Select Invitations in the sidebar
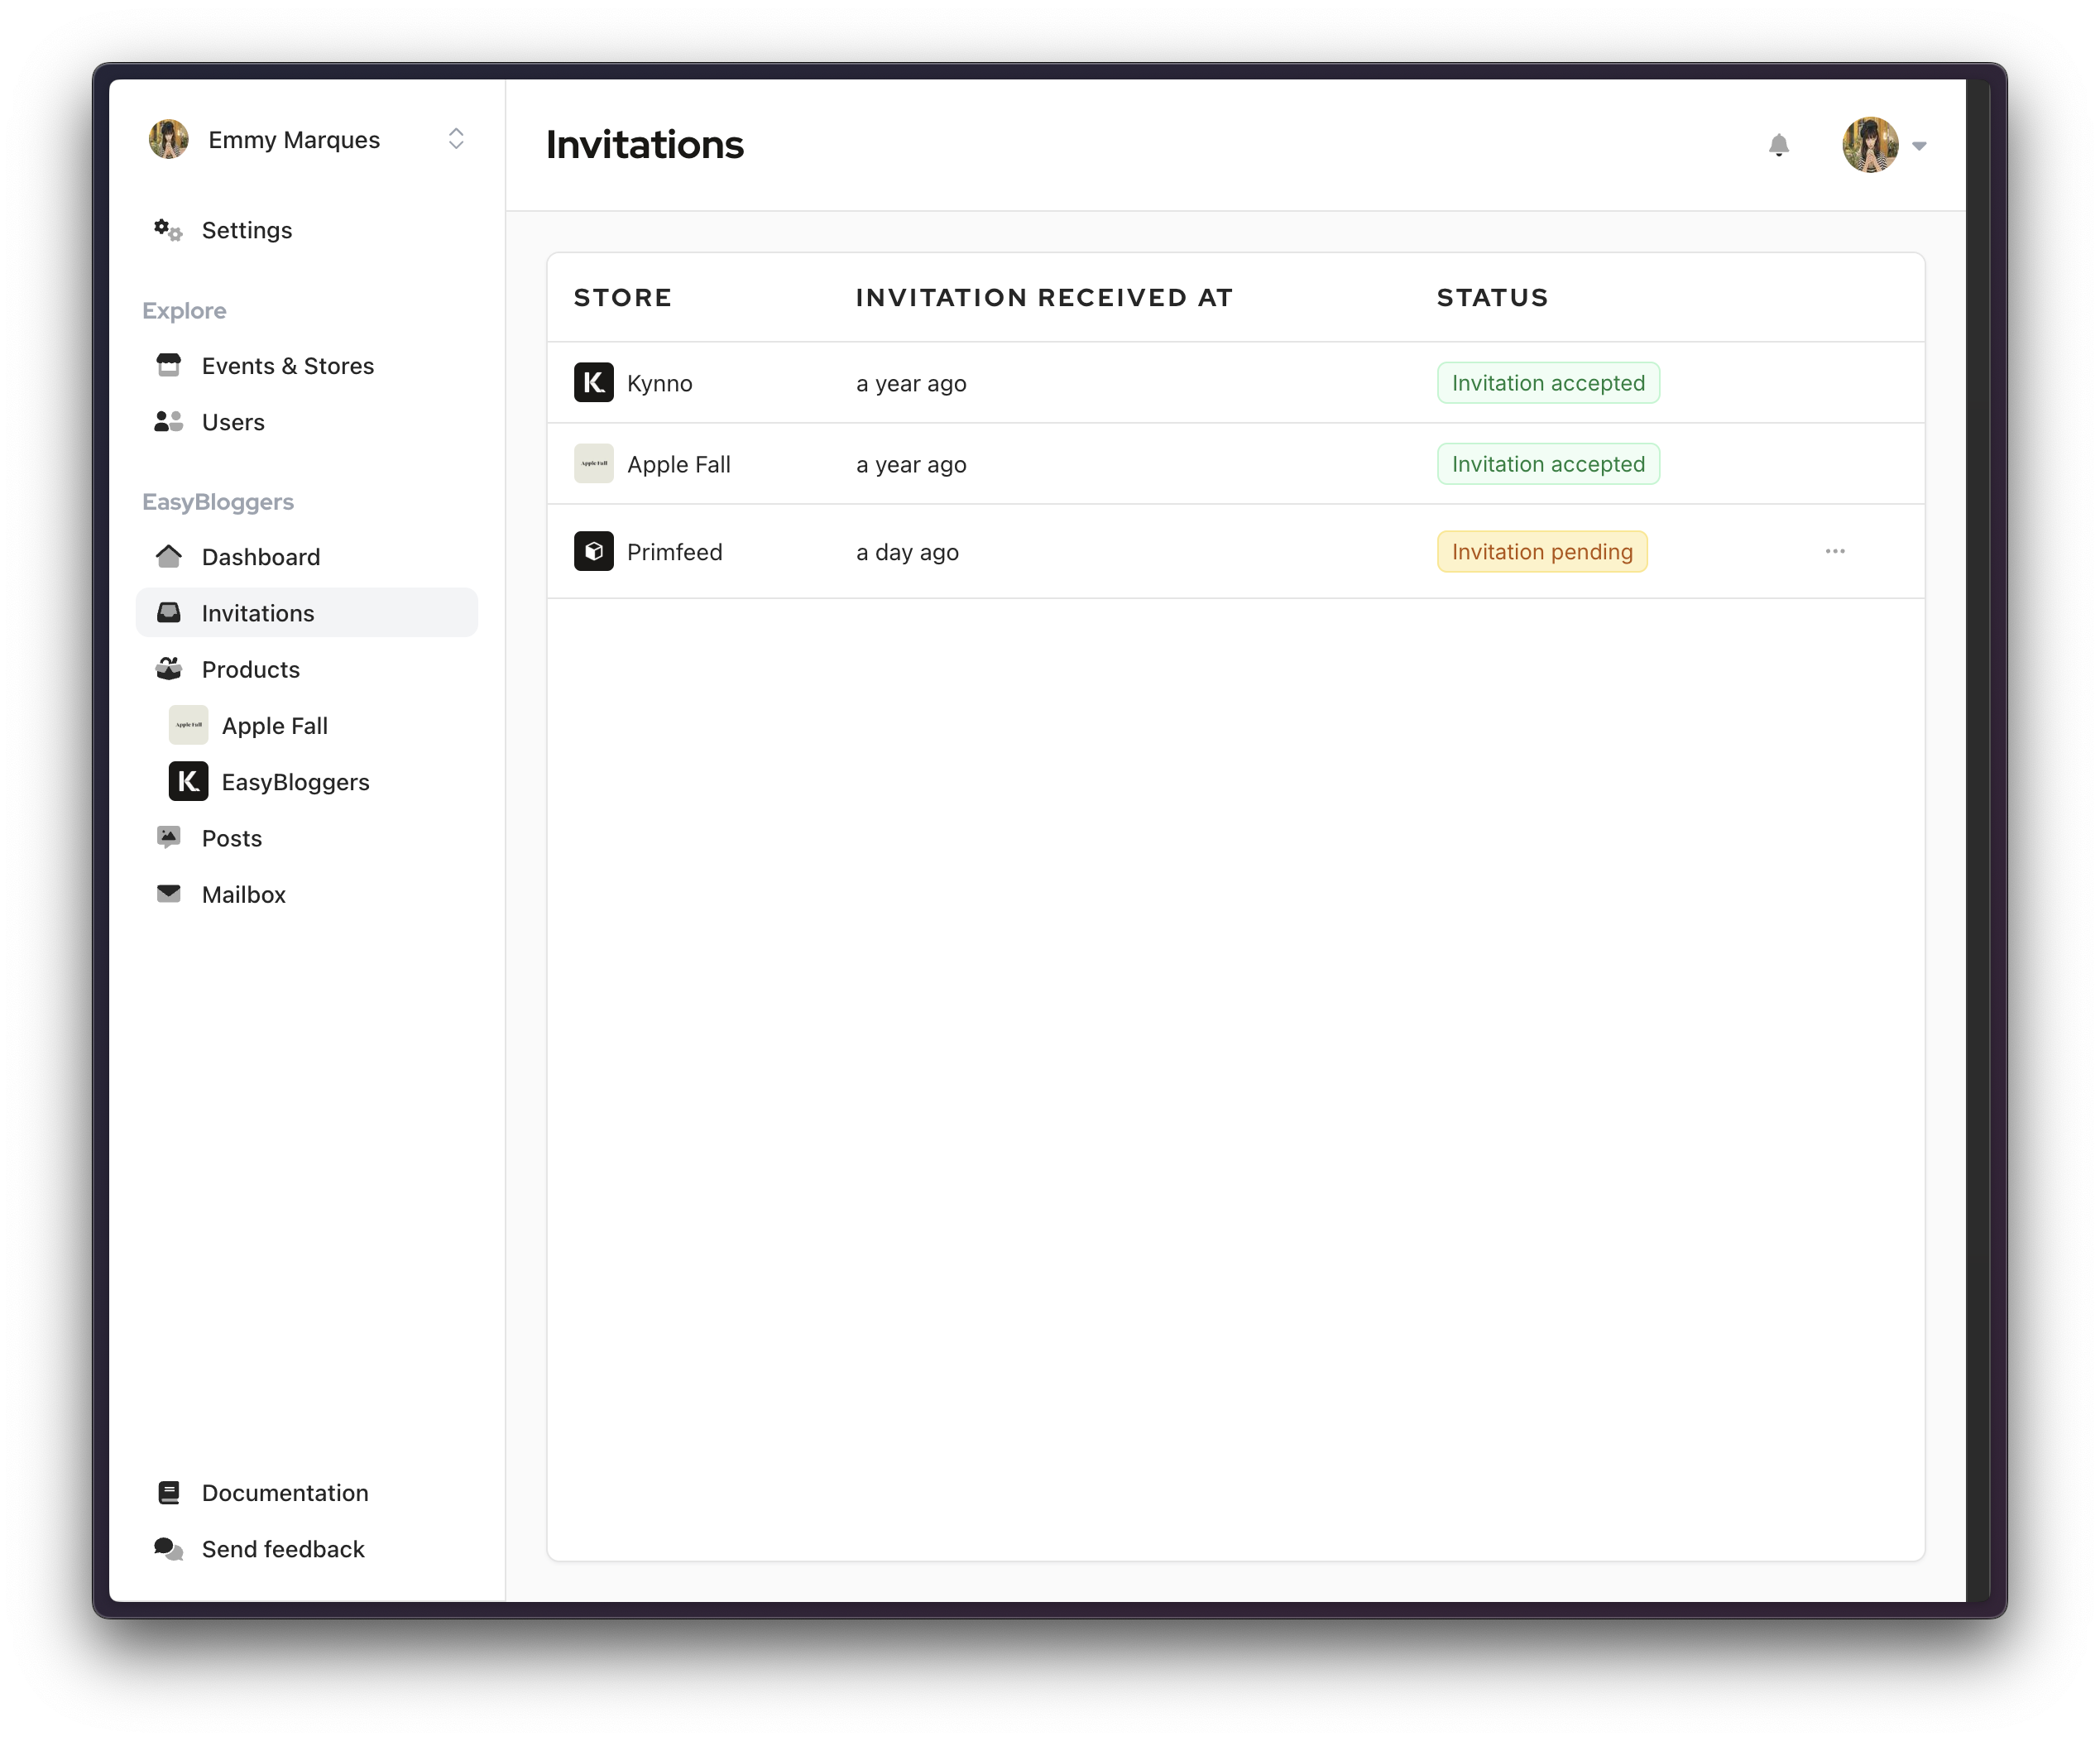Viewport: 2100px width, 1741px height. (258, 613)
